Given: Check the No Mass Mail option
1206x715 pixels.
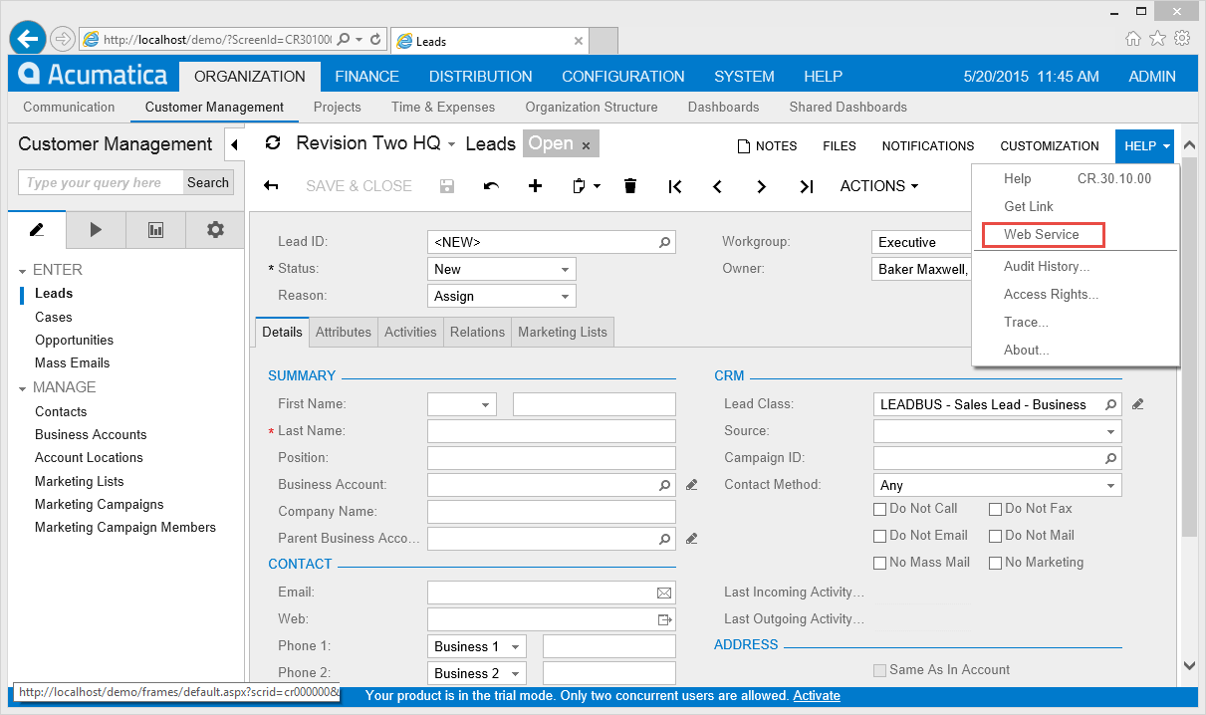Looking at the screenshot, I should point(879,563).
